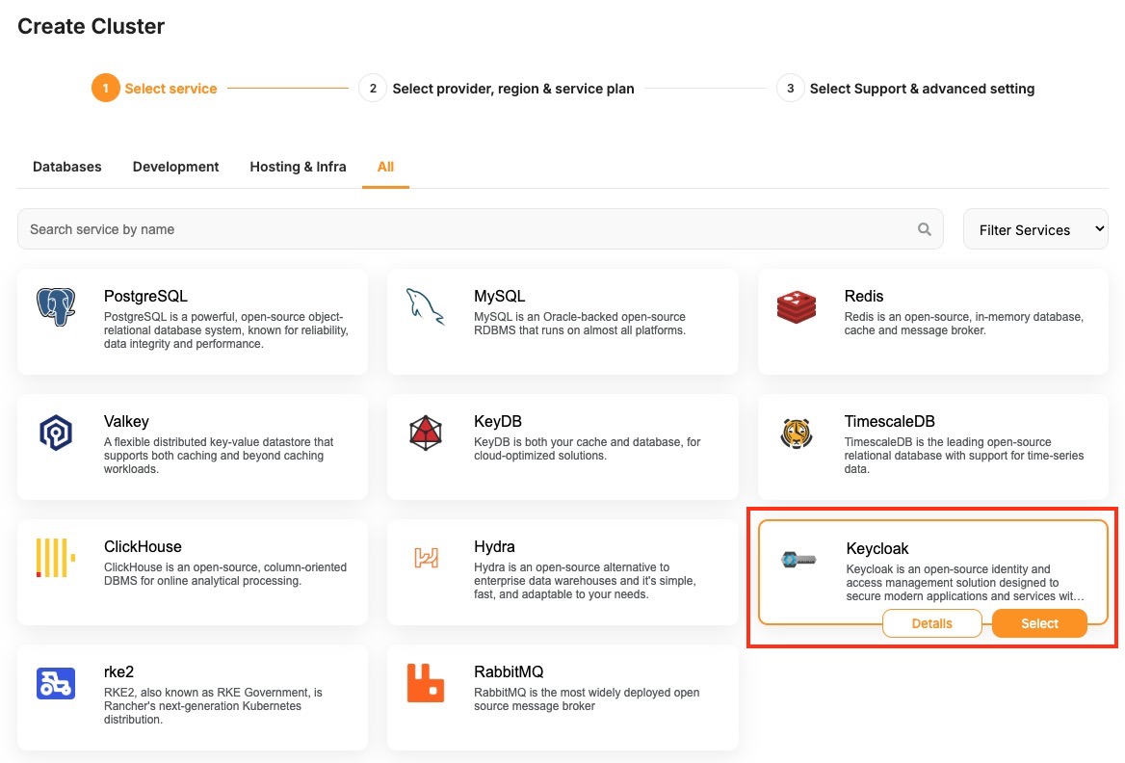Click the MySQL dolphin logo
Screen dimensions: 1125x763
tap(426, 307)
